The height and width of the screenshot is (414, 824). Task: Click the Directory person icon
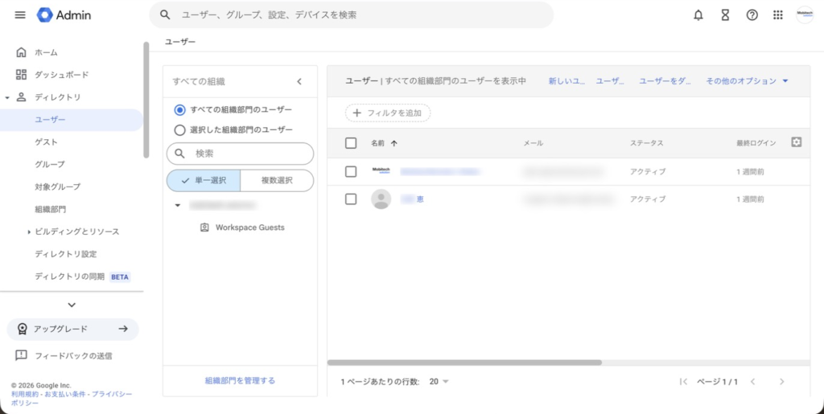pyautogui.click(x=21, y=97)
